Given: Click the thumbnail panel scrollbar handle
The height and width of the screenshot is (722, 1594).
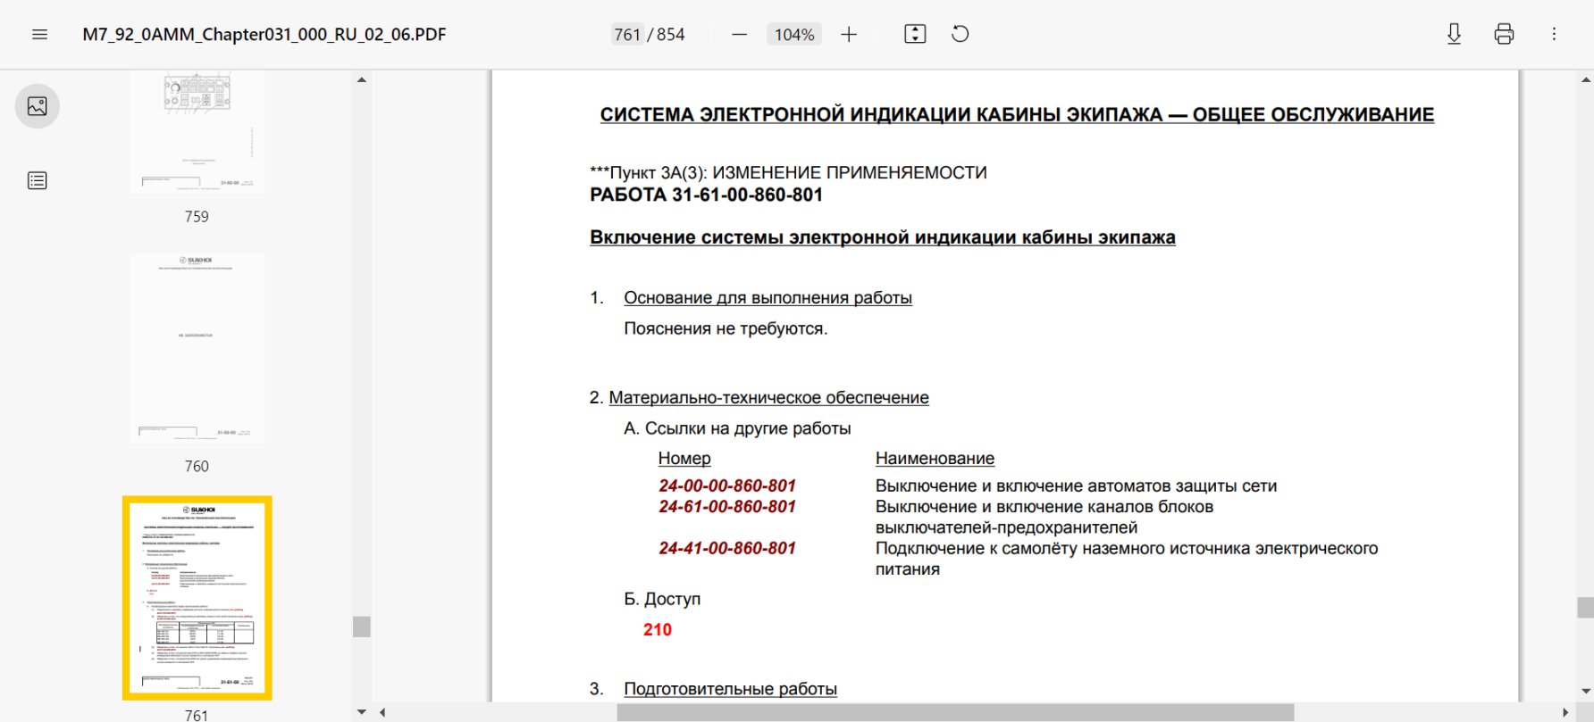Looking at the screenshot, I should pos(362,627).
